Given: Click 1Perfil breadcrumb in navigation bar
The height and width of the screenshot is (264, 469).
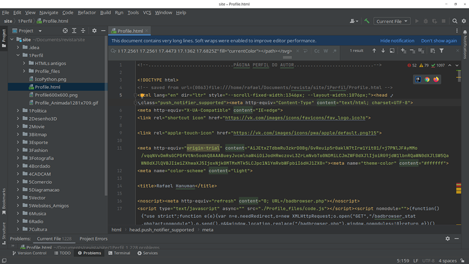Looking at the screenshot, I should 25,21.
